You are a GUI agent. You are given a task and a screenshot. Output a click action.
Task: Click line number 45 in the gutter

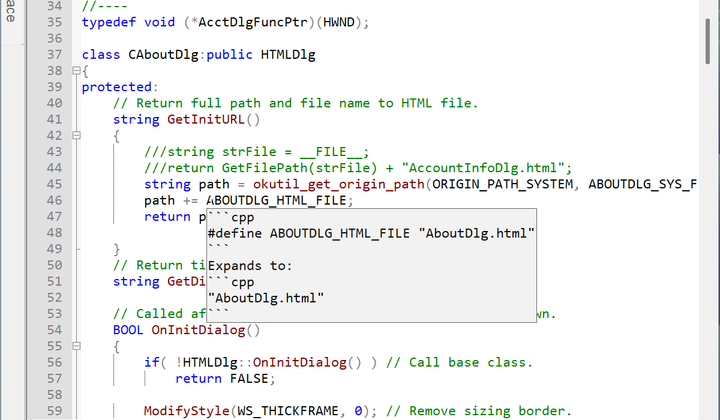[54, 184]
